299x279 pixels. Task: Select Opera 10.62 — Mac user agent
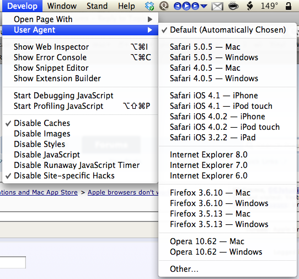coord(227,241)
